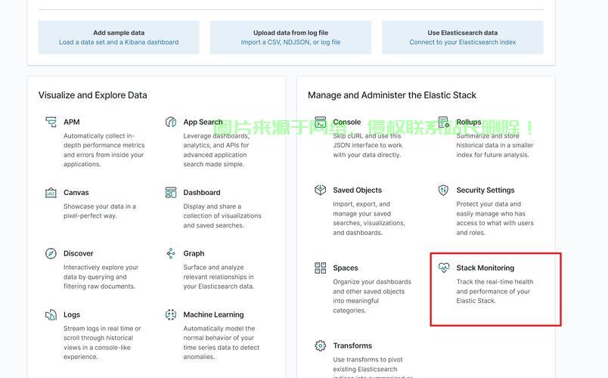Go to Canvas

(x=76, y=193)
